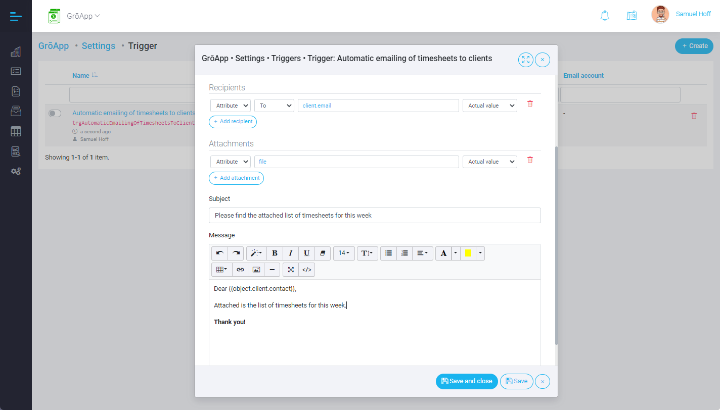
Task: Open the font size 14 dropdown
Action: coord(344,253)
